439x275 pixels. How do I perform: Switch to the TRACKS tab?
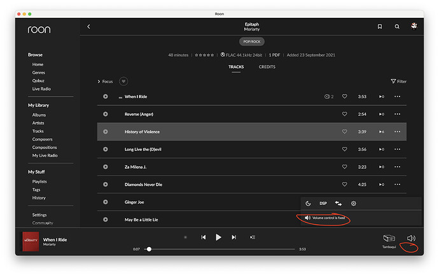click(236, 67)
